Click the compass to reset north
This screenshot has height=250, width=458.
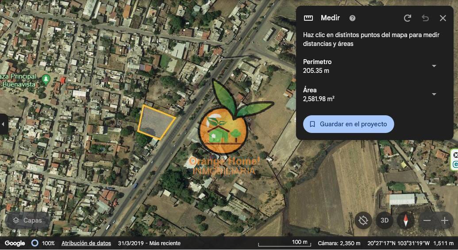click(x=406, y=220)
